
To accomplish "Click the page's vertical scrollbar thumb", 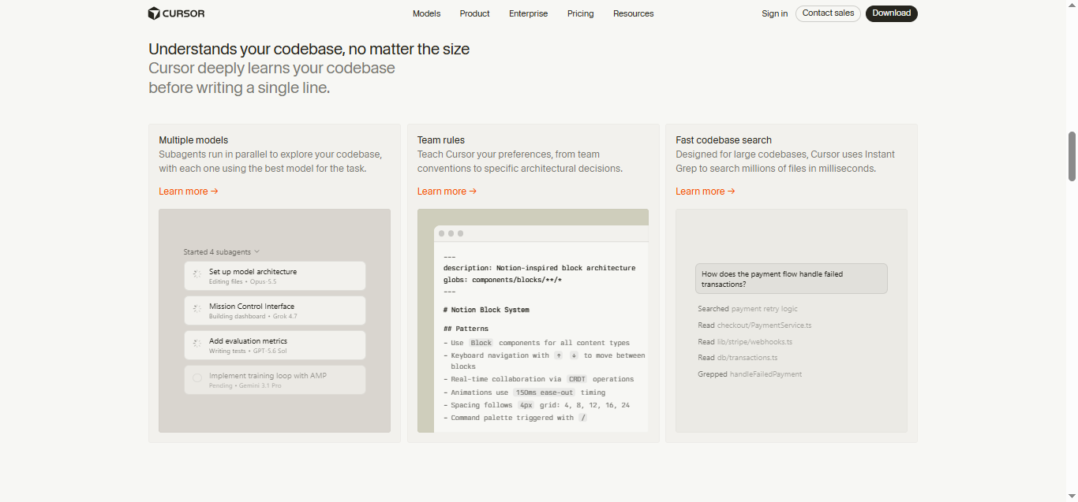I will (1072, 157).
